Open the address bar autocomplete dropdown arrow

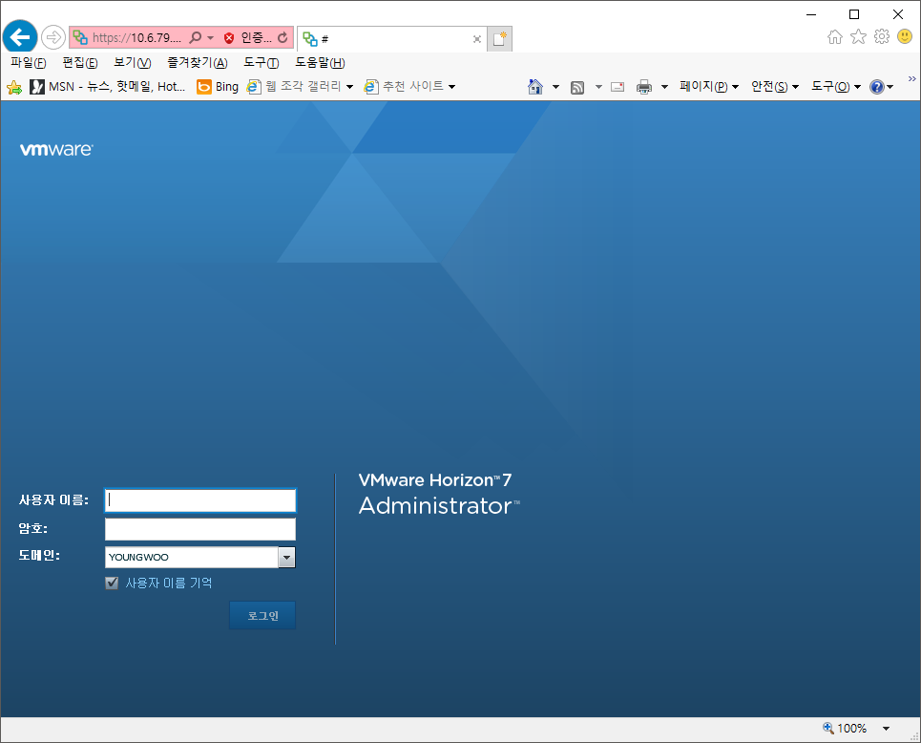(x=210, y=37)
